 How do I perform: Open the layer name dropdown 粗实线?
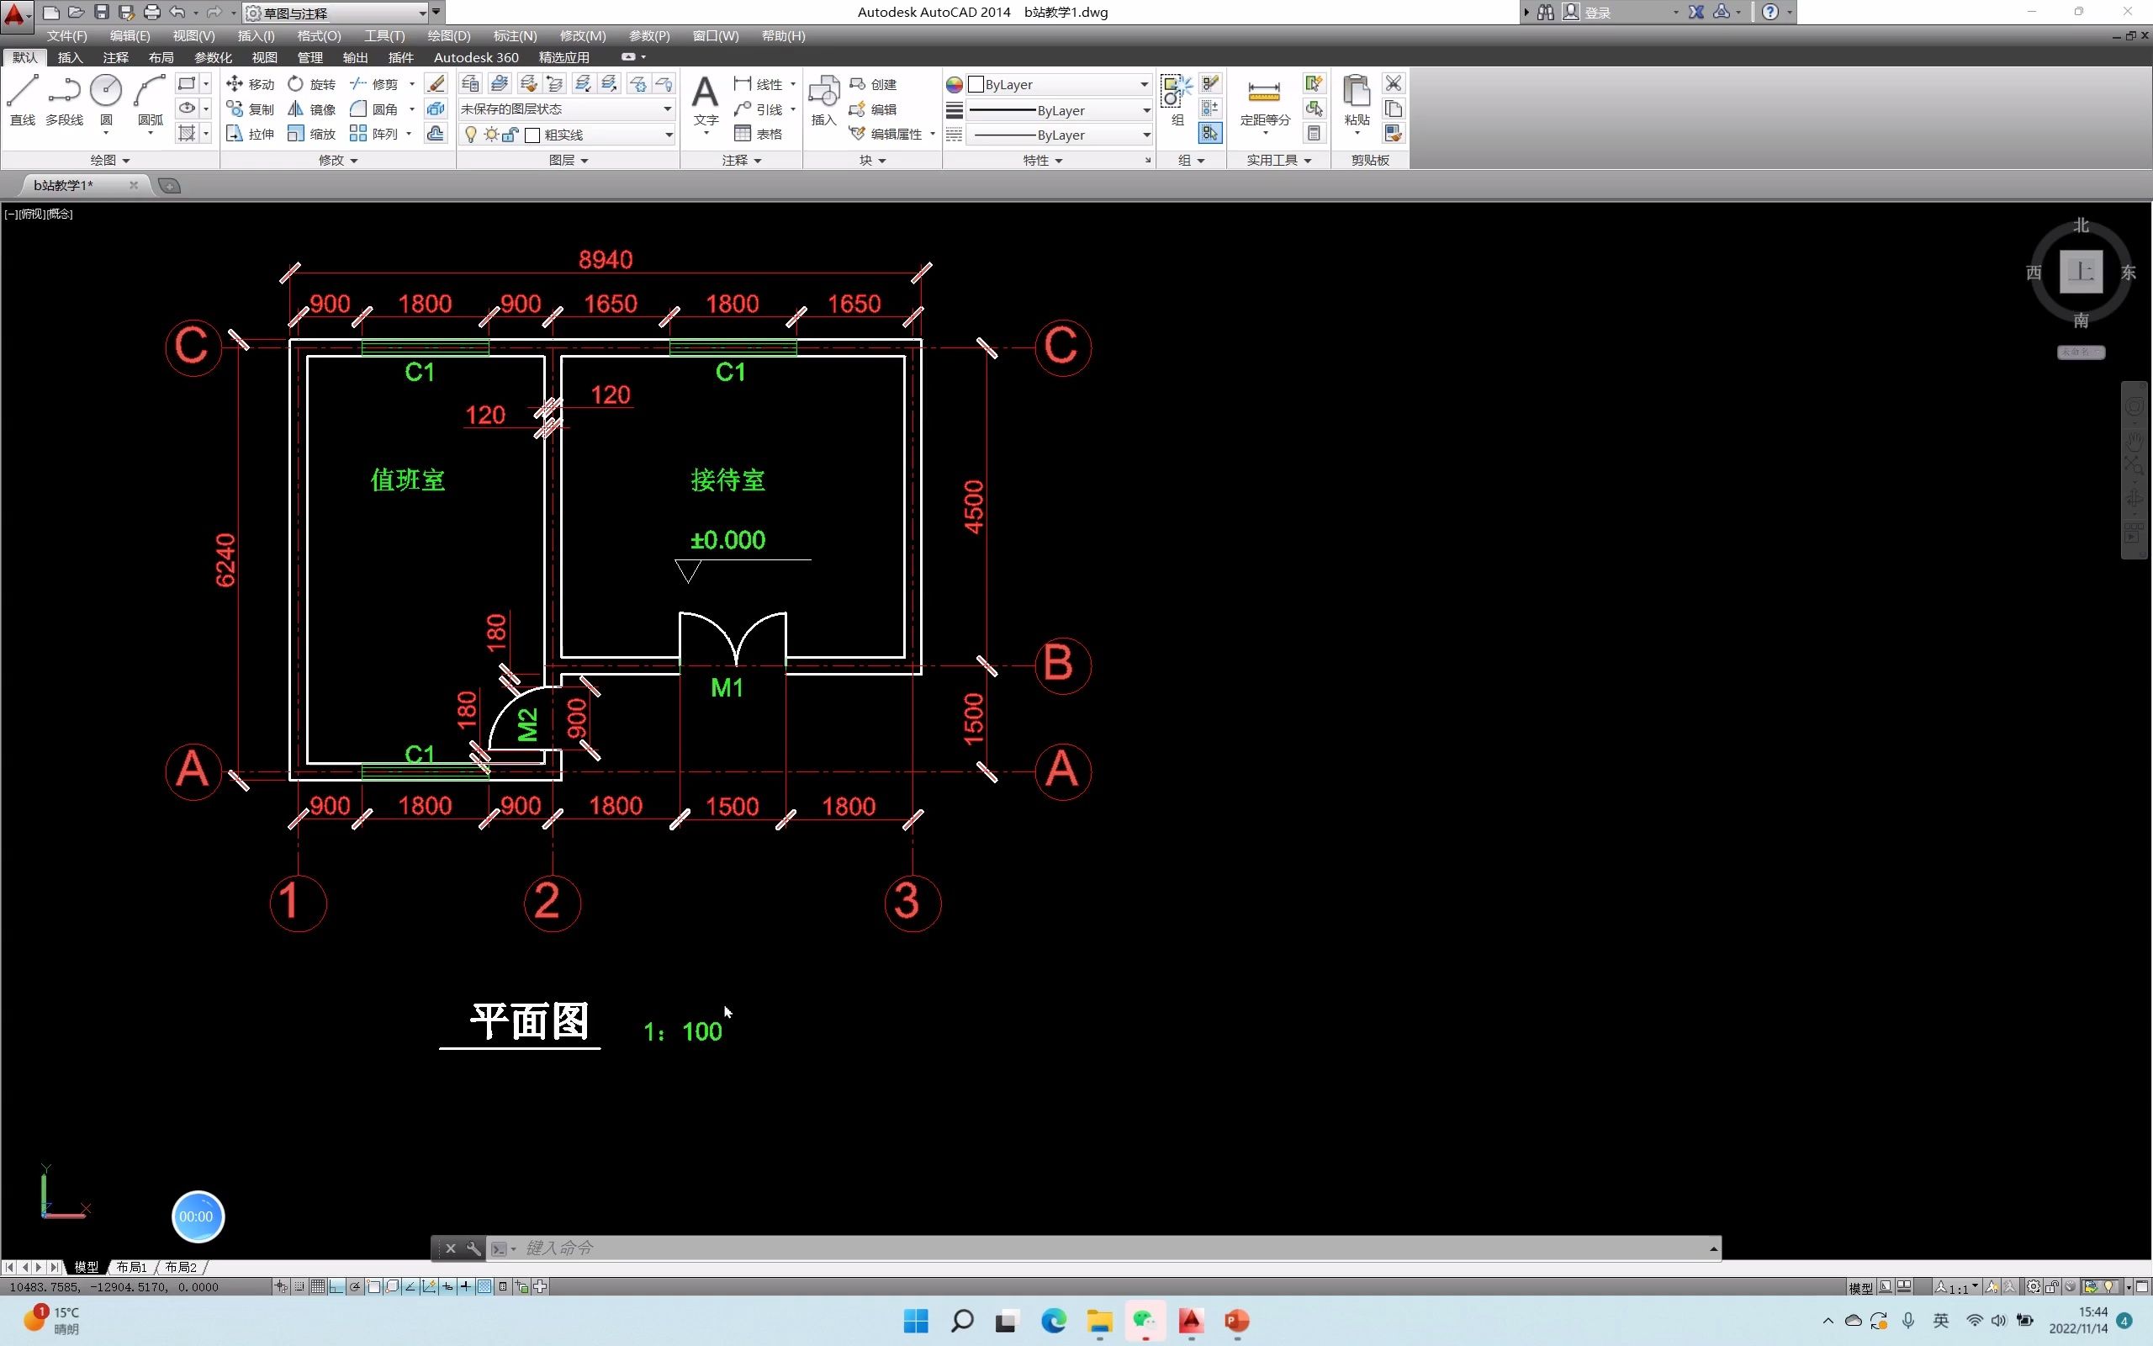[668, 135]
